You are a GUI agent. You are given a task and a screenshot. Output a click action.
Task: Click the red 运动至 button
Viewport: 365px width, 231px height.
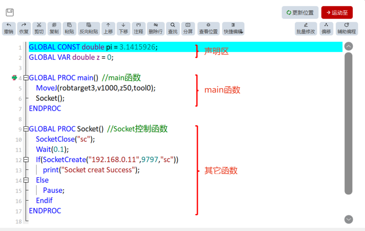point(337,13)
